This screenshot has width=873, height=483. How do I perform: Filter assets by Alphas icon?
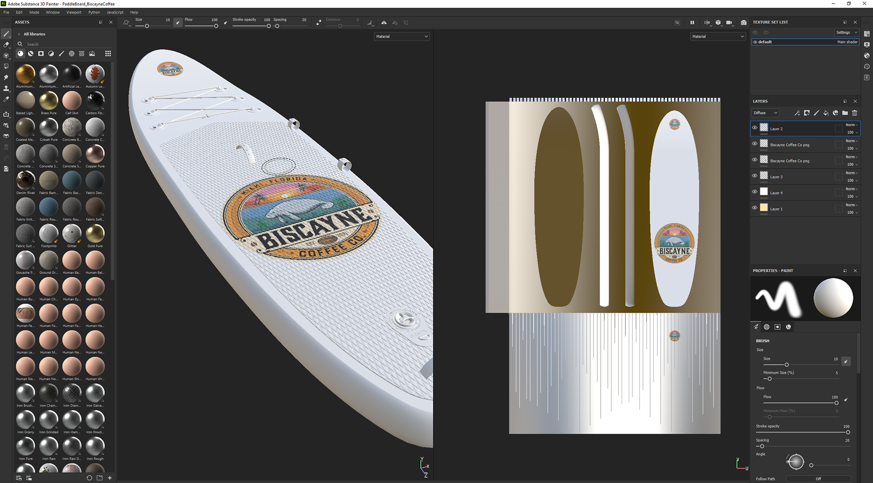click(71, 54)
